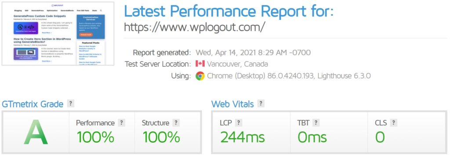The image size is (450, 161).
Task: Click the question mark beside Structure
Action: 176,123
